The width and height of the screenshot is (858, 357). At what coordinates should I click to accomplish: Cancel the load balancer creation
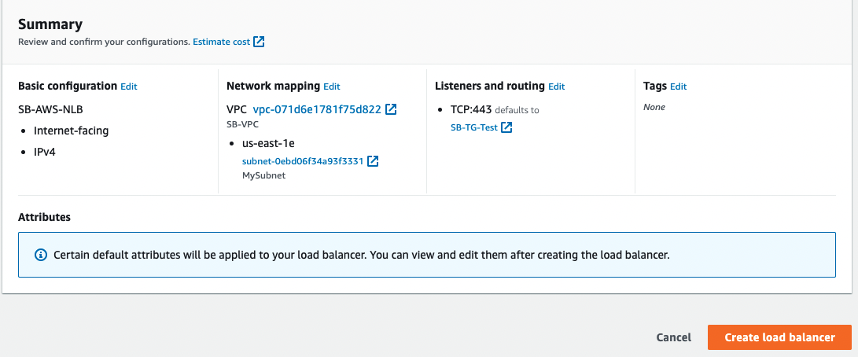pos(674,337)
